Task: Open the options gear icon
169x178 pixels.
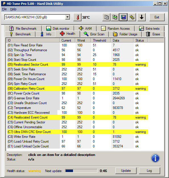Action: tap(132, 17)
